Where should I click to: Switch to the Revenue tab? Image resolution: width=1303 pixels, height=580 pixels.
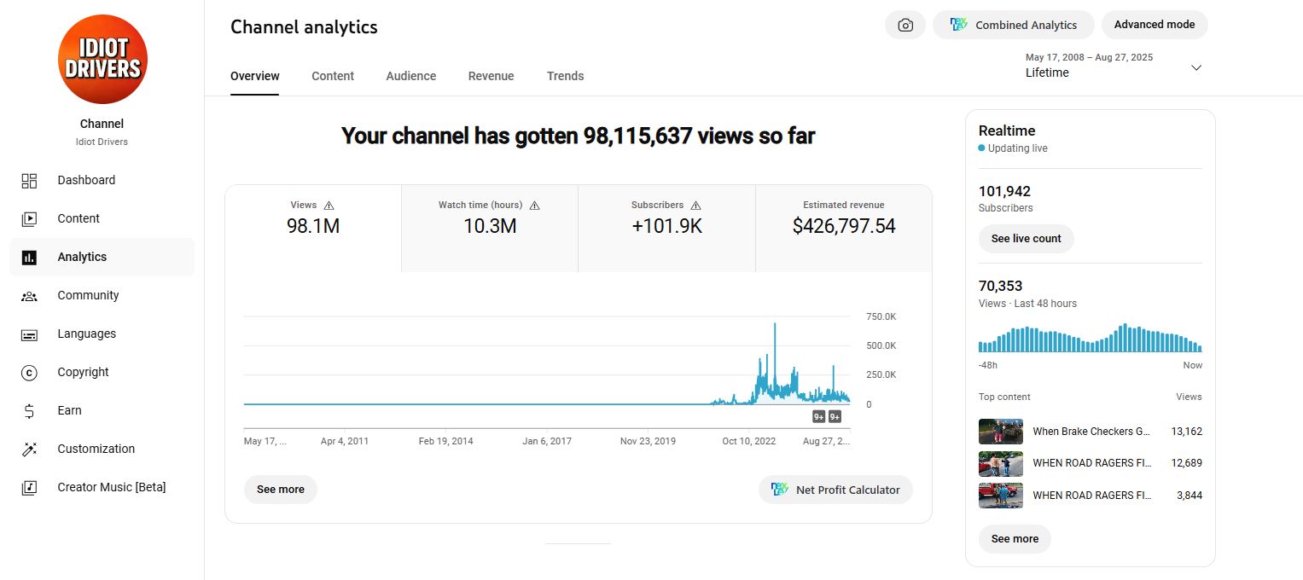(x=491, y=76)
